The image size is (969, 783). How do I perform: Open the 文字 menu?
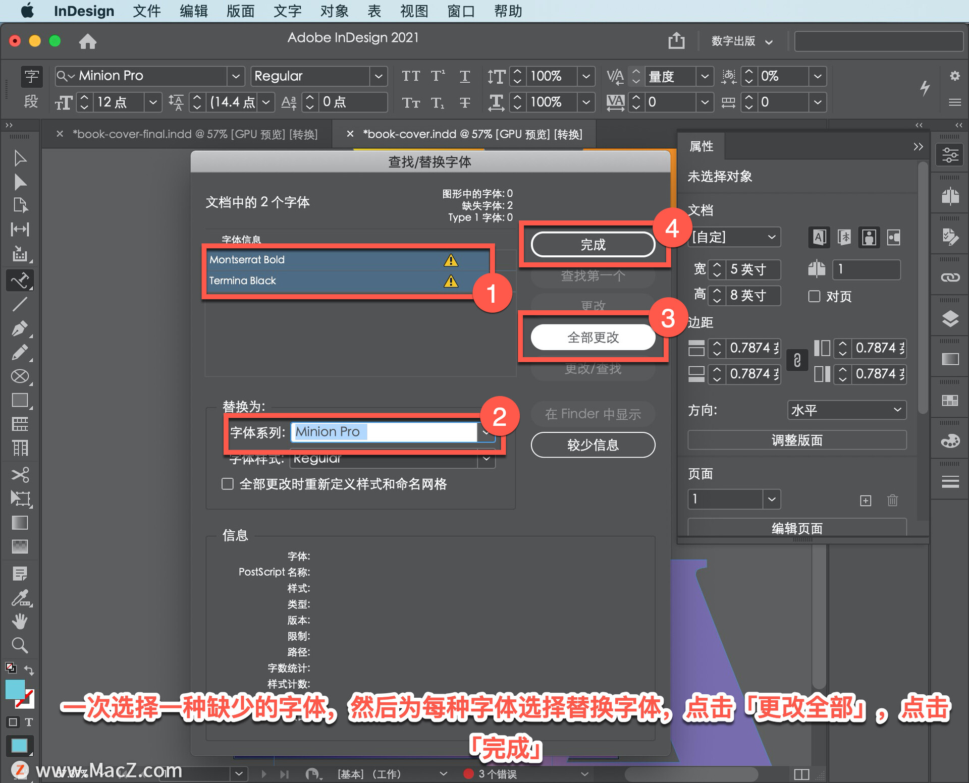287,11
